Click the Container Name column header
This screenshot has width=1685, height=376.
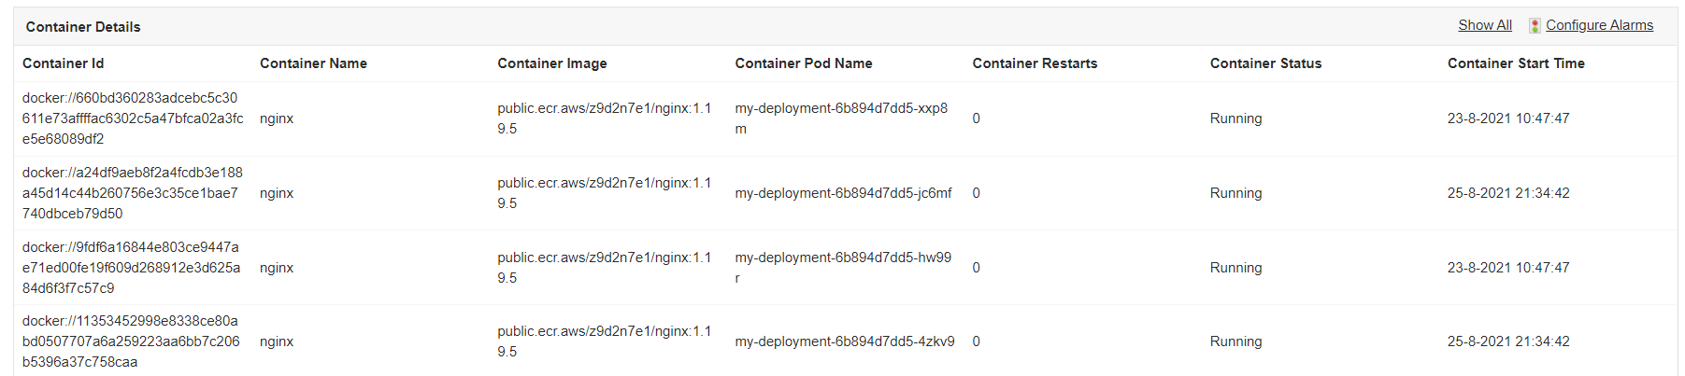tap(313, 63)
